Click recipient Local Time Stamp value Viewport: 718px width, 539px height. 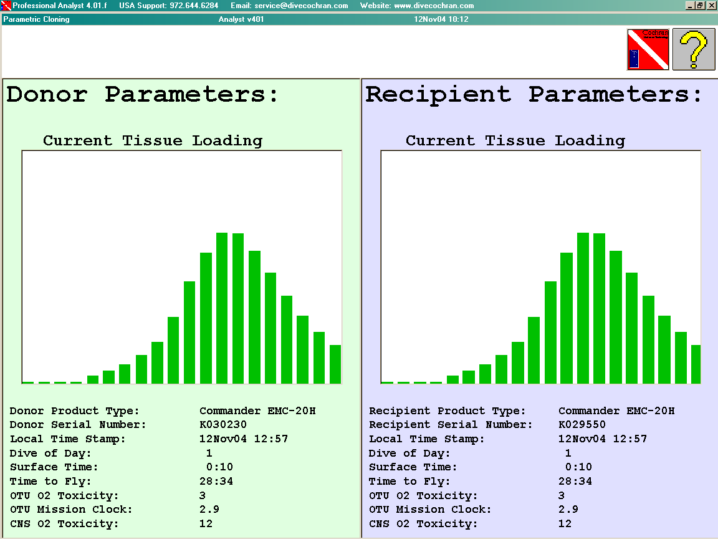pos(603,439)
